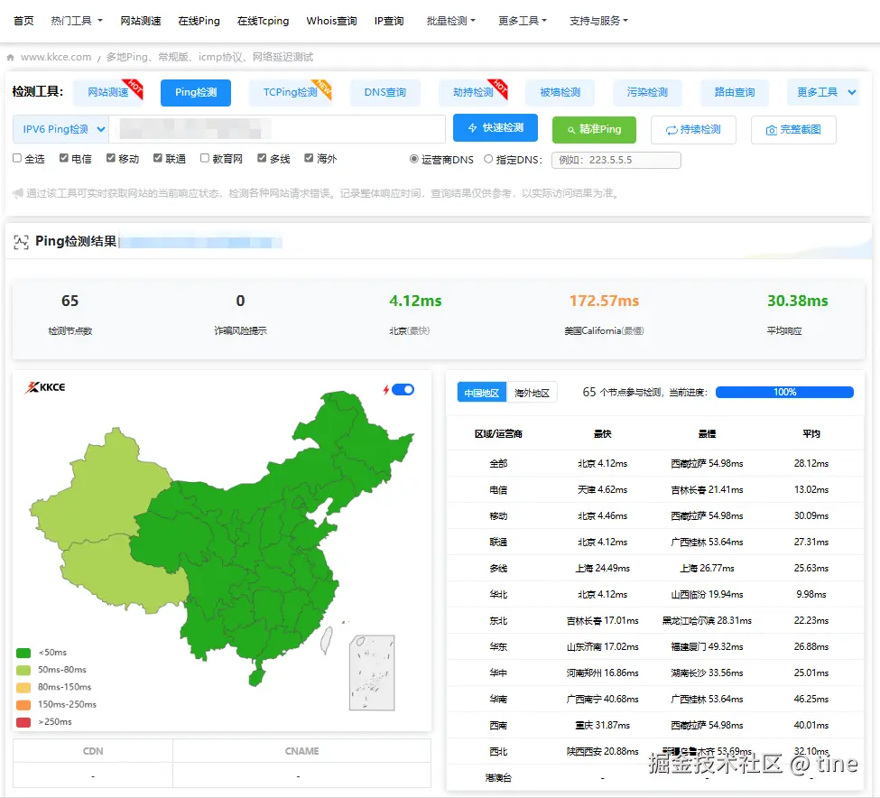Image resolution: width=880 pixels, height=798 pixels.
Task: Click the 80ms-150ms yellow legend swatch
Action: (x=23, y=688)
